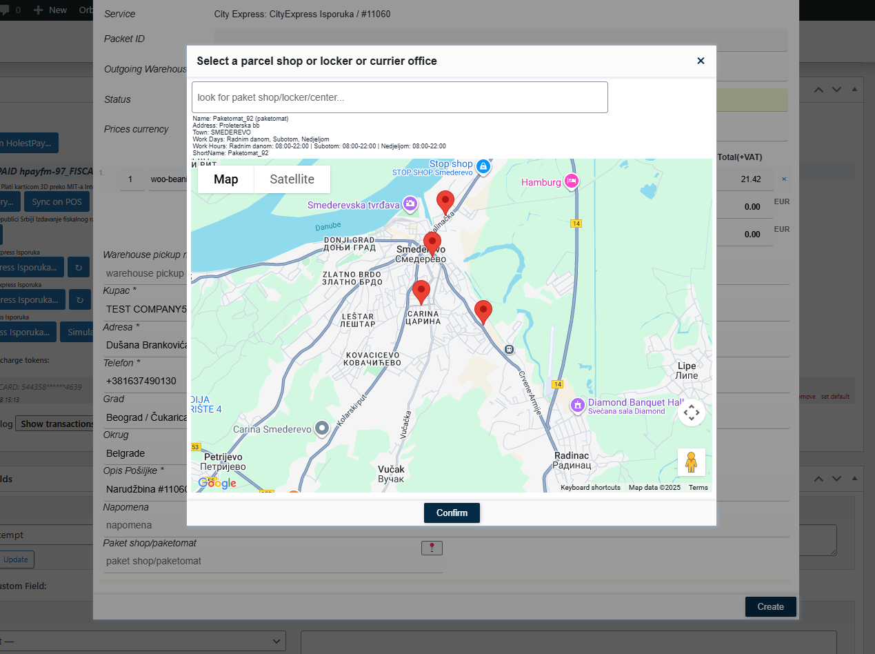875x654 pixels.
Task: Click the red marker nearest Stop Shop
Action: tap(445, 202)
